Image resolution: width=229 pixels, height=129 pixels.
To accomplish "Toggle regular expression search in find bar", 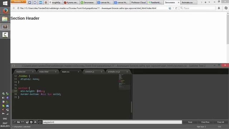I will click(x=14, y=122).
